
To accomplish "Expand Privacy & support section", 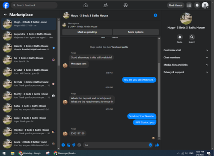I will [x=186, y=72].
